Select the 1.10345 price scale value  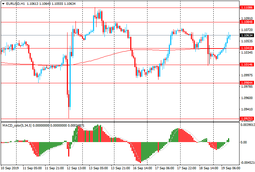point(247,53)
